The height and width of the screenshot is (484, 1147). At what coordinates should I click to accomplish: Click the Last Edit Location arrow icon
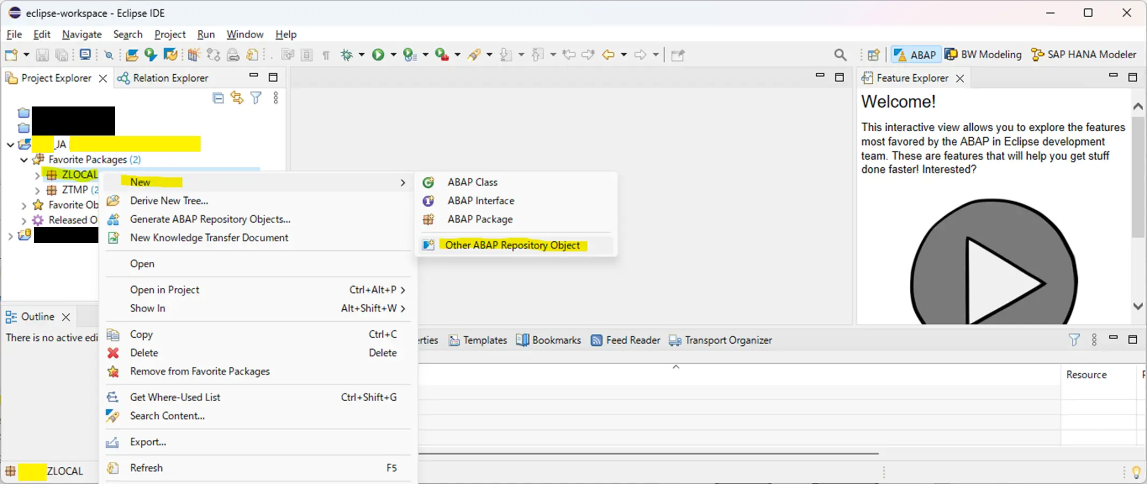[x=569, y=55]
